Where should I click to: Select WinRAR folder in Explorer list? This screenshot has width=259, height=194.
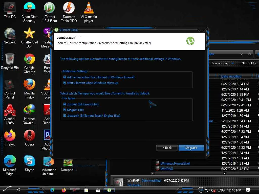pyautogui.click(x=167, y=169)
